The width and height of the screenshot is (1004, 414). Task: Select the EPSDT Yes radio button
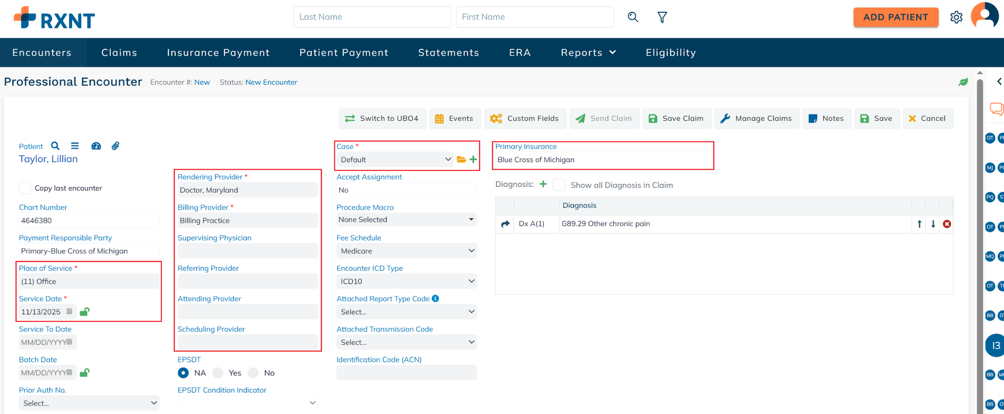click(x=219, y=373)
